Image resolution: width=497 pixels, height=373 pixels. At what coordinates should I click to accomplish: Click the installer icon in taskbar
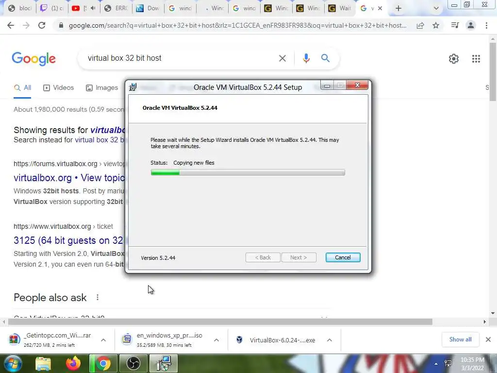[164, 363]
